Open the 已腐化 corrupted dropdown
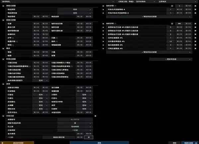 coord(40,98)
